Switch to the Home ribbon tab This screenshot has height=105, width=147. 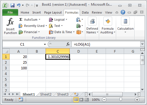click(25, 12)
